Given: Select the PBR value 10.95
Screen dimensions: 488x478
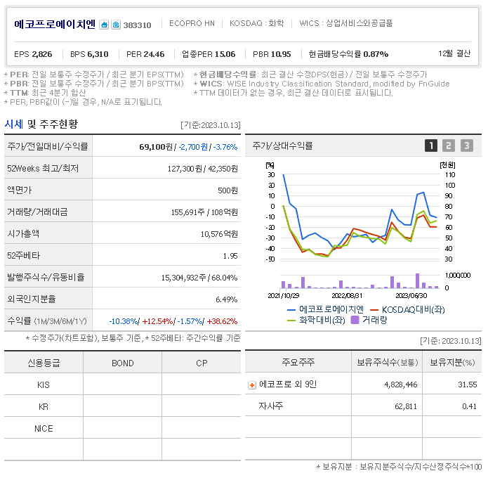Looking at the screenshot, I should tap(281, 54).
